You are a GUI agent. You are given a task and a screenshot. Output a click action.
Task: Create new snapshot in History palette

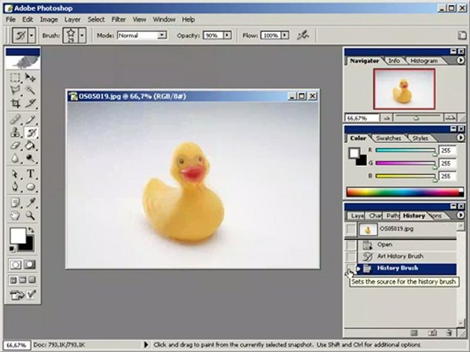click(x=432, y=332)
